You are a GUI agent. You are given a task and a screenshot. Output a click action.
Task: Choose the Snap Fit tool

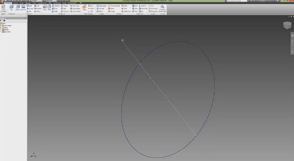pyautogui.click(x=143, y=6)
